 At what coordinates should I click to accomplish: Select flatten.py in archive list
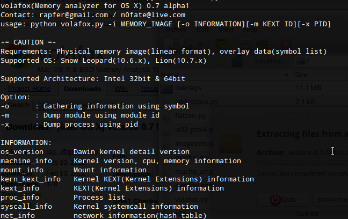click(x=191, y=116)
